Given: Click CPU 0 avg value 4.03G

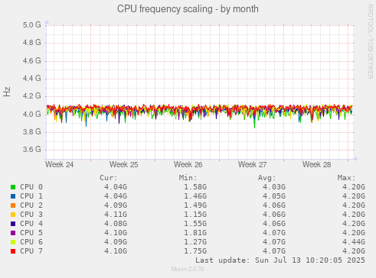Looking at the screenshot, I should pos(274,187).
